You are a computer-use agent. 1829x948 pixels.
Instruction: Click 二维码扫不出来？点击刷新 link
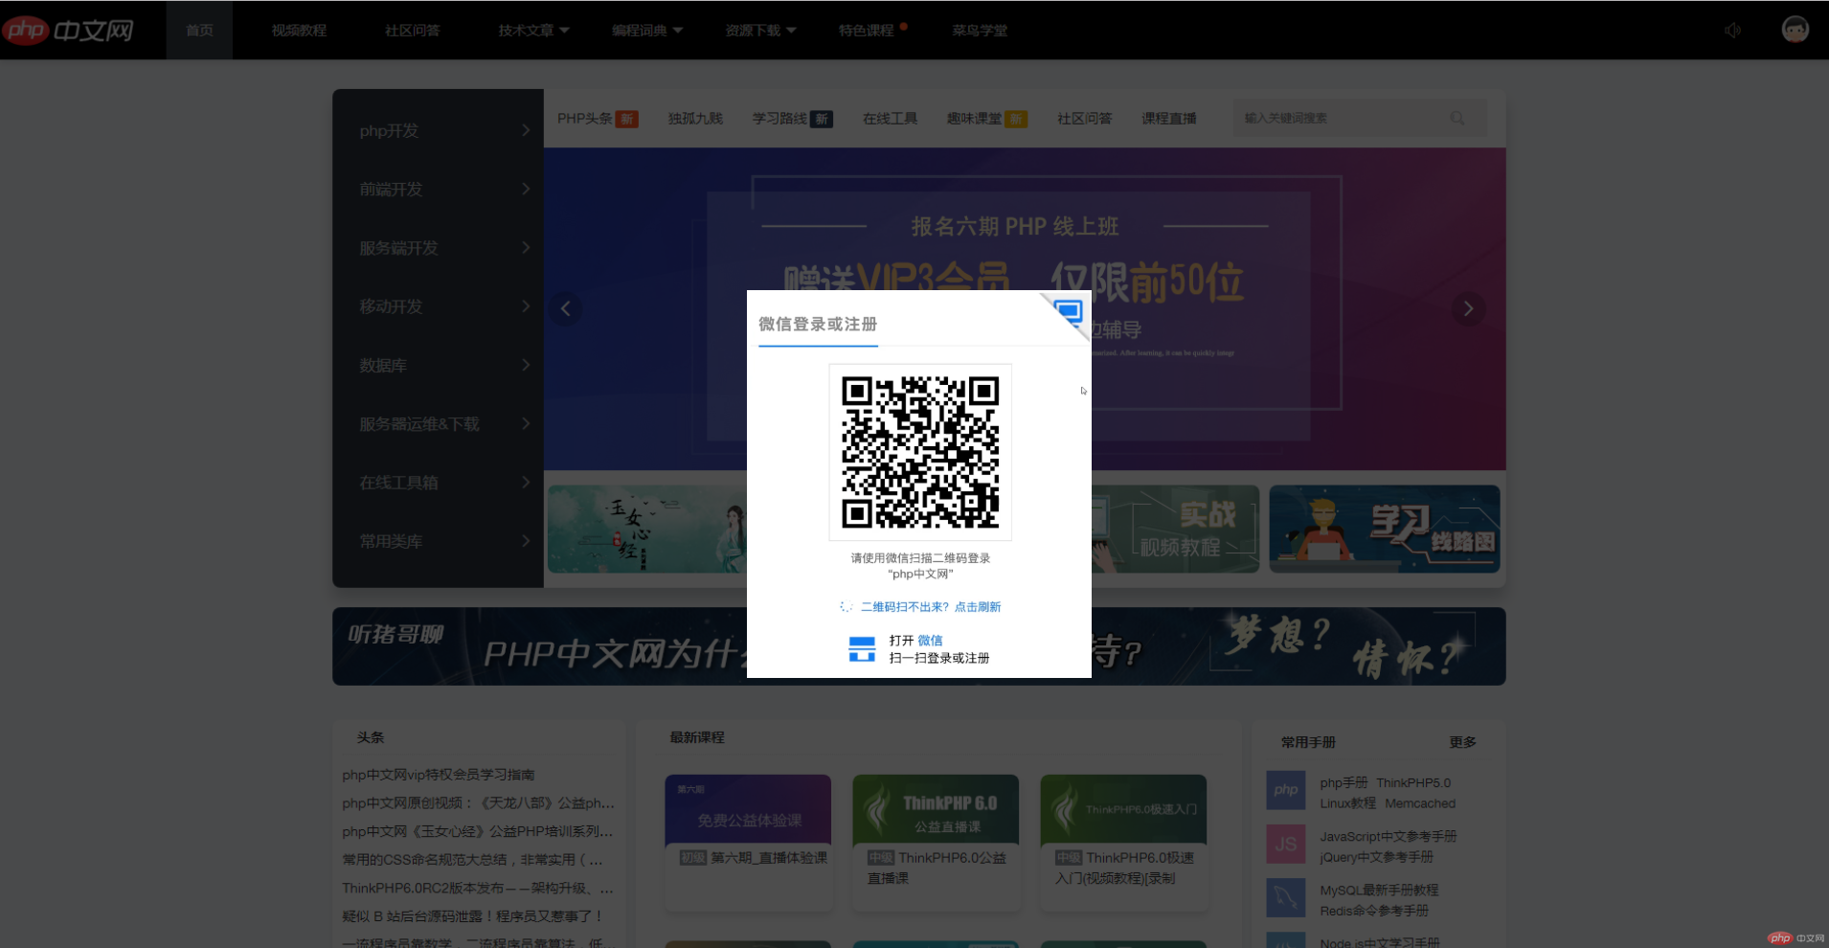931,607
